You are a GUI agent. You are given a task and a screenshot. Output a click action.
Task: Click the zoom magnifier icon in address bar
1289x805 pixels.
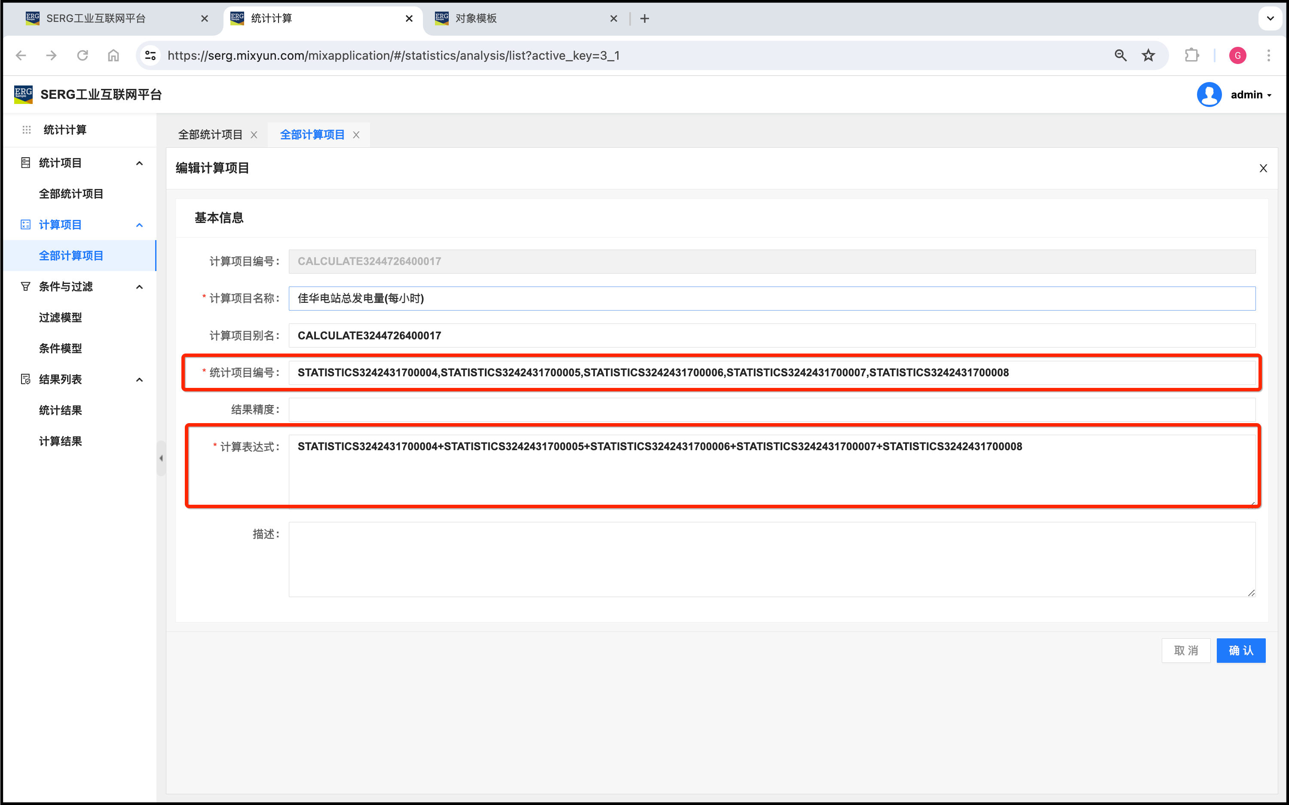[1120, 55]
